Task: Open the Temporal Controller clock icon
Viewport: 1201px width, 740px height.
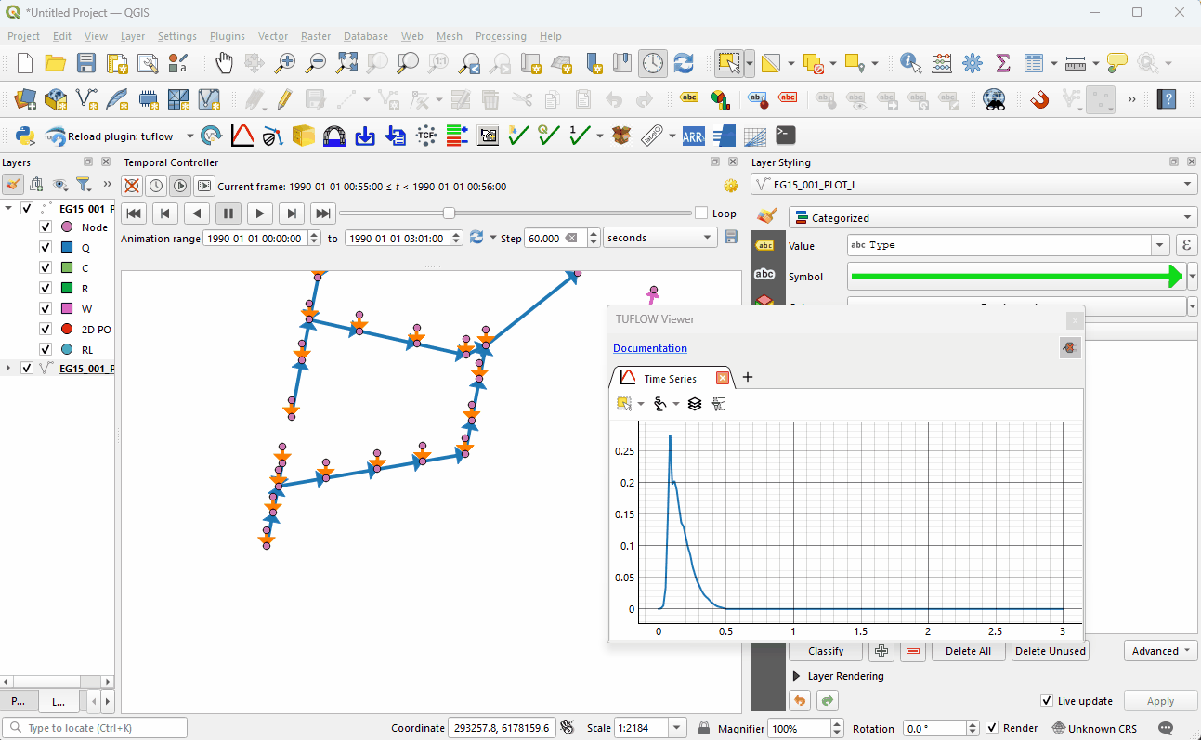Action: 653,63
